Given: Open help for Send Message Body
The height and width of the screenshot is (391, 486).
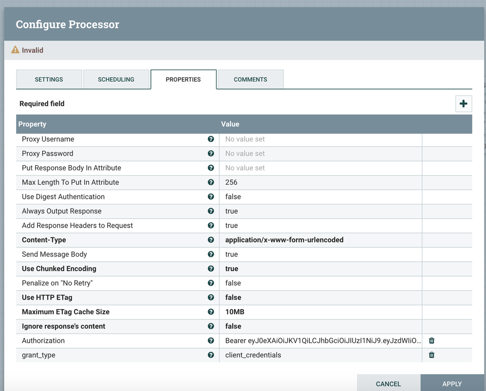Looking at the screenshot, I should [x=211, y=254].
